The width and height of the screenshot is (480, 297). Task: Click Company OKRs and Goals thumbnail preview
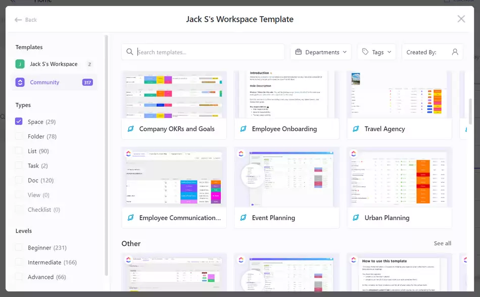click(174, 95)
